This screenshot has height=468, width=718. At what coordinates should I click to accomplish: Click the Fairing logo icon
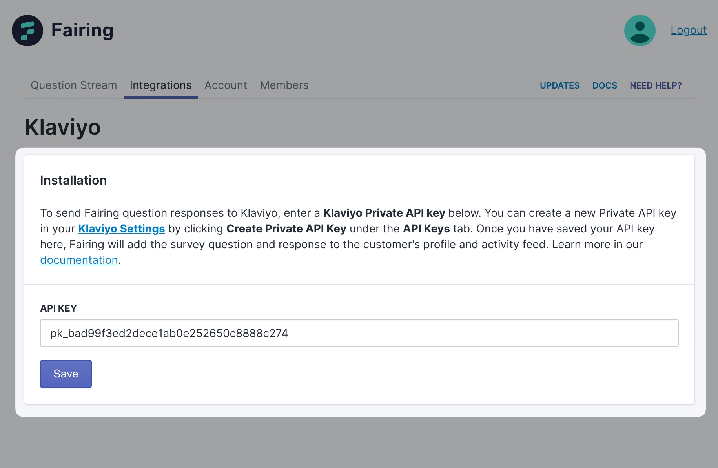(x=27, y=31)
